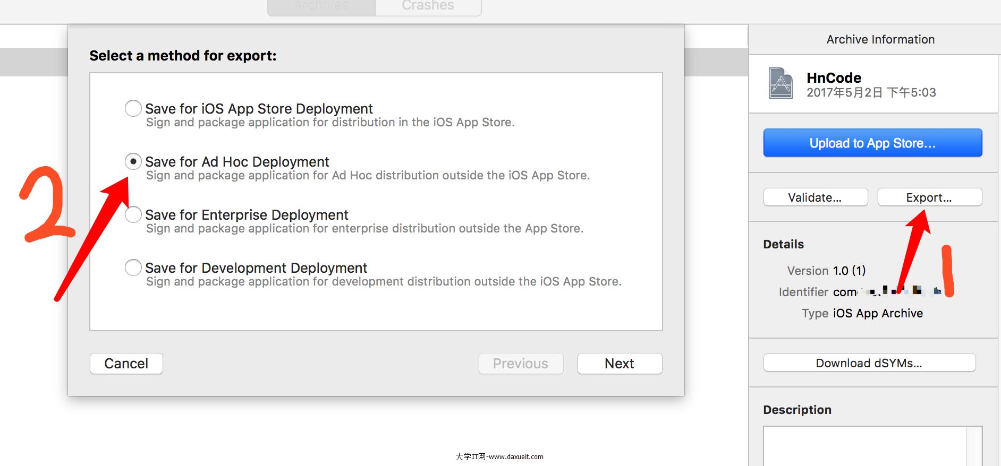Select Save for iOS App Store Deployment
The width and height of the screenshot is (1001, 466).
pyautogui.click(x=133, y=108)
